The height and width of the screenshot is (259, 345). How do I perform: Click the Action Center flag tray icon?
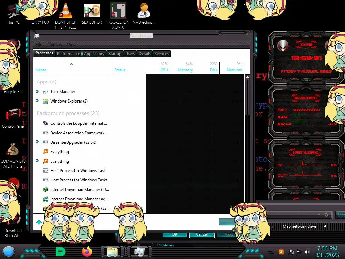pos(291,252)
